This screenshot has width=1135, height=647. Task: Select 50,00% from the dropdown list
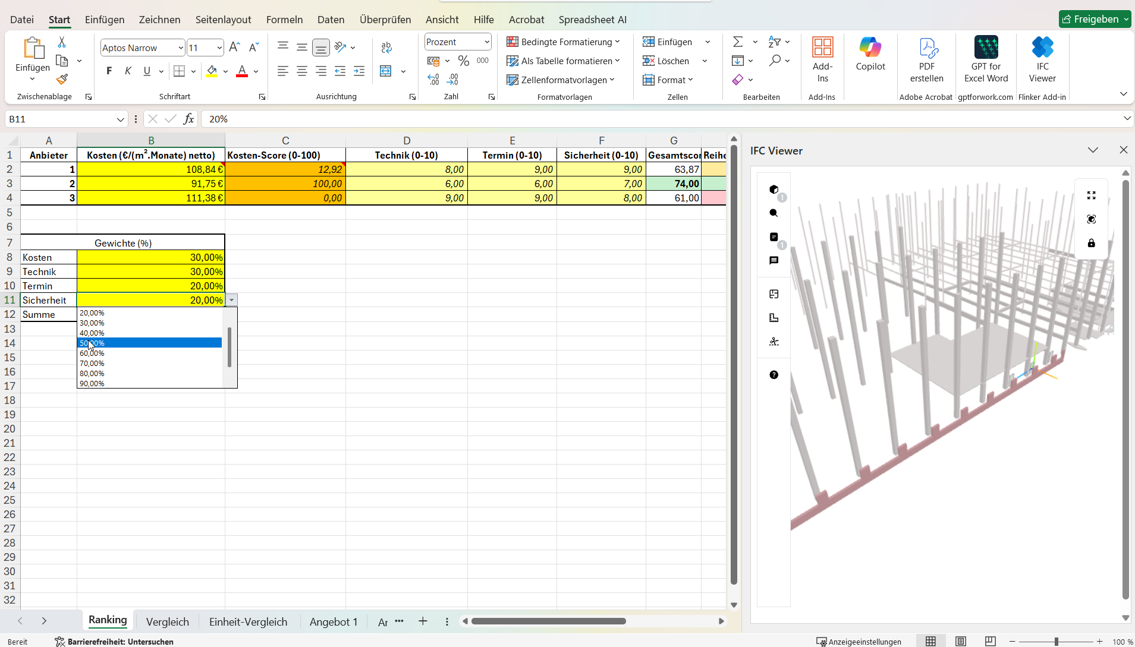pos(150,343)
